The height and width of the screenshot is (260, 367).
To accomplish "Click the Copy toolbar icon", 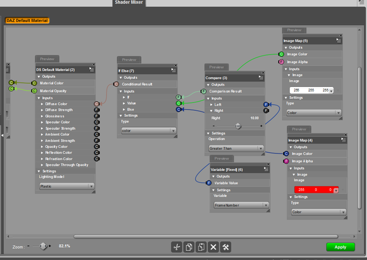I will 189,247.
